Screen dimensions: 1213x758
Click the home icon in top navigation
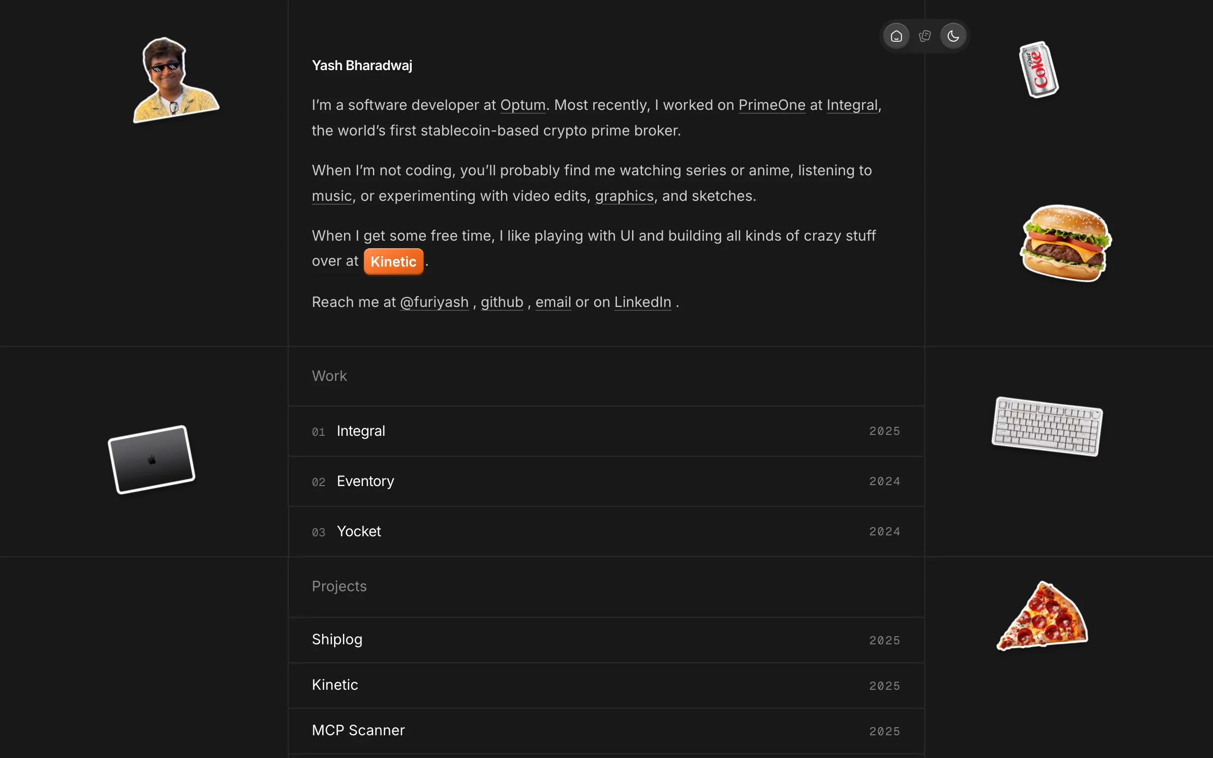click(896, 36)
